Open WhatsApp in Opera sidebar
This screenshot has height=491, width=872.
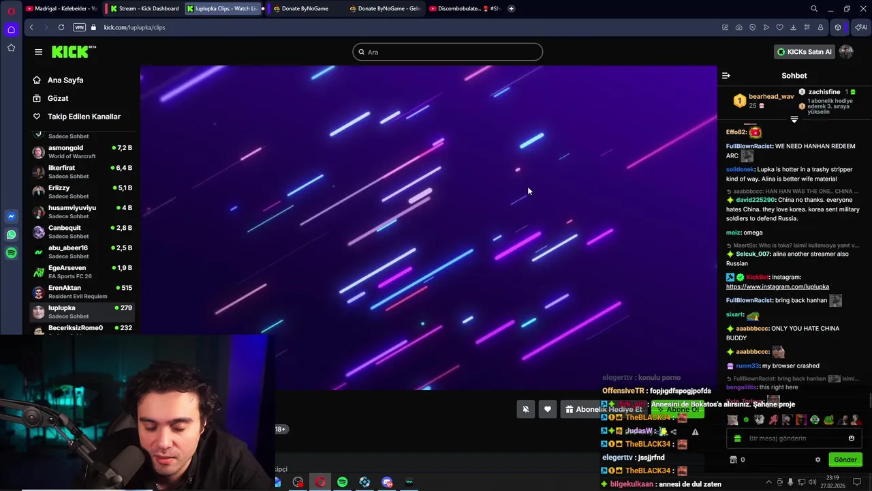pyautogui.click(x=11, y=235)
